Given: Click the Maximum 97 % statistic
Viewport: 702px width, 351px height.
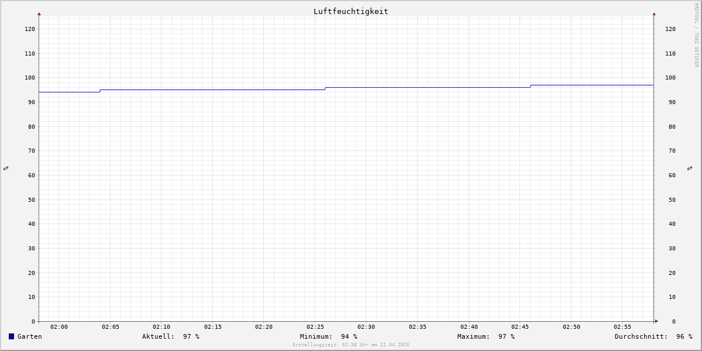Looking at the screenshot, I should click(486, 336).
